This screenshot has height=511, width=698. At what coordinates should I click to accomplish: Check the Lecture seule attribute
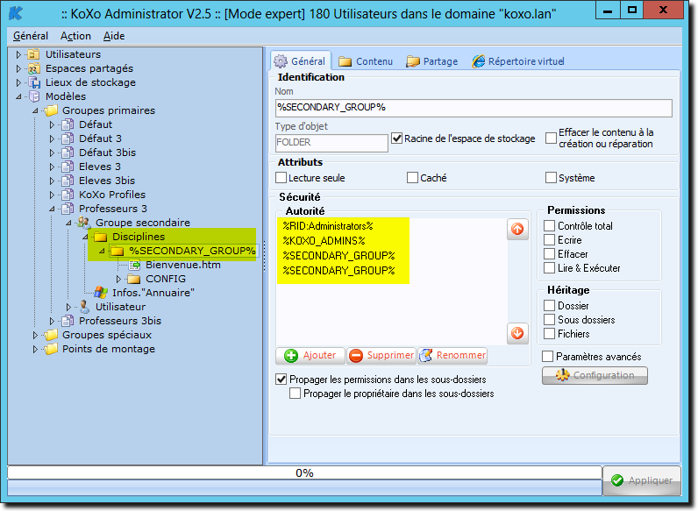281,178
